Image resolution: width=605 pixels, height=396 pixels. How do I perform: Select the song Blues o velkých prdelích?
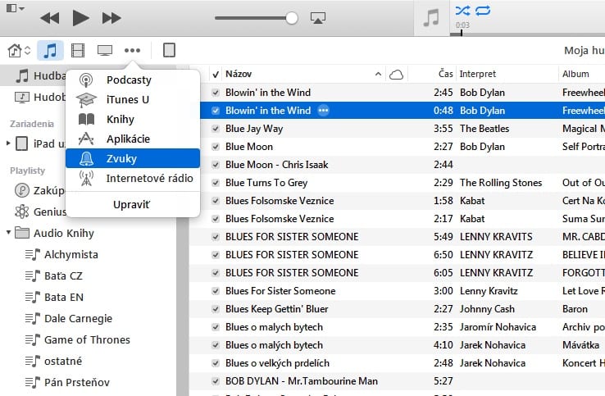point(277,363)
